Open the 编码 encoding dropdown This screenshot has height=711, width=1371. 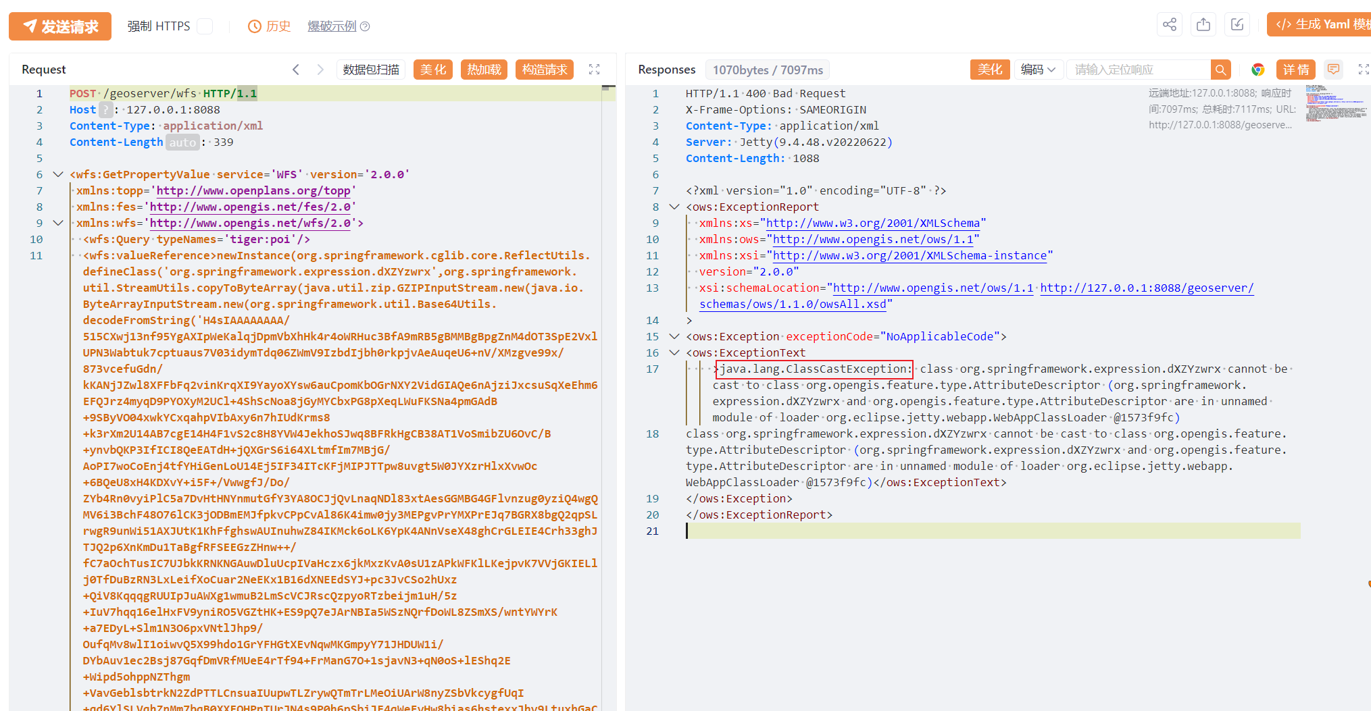[1039, 70]
